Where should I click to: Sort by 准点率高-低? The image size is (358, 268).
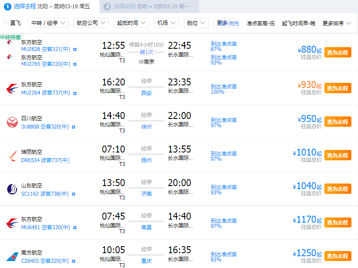coord(261,23)
